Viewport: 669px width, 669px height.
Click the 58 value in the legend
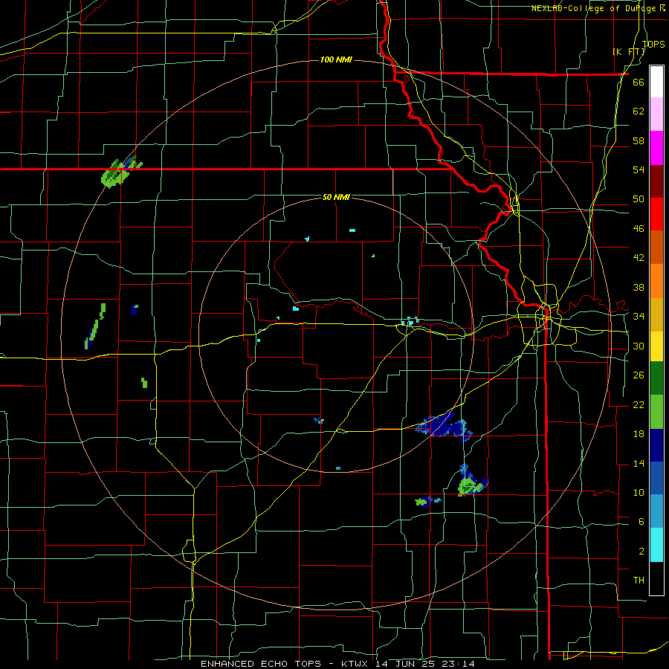pyautogui.click(x=639, y=140)
